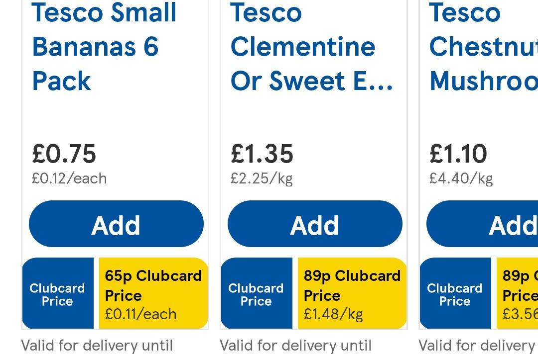Viewport: 538px width, 358px height.
Task: Select the 89p Clubcard Price tag for clementines
Action: coord(351,293)
